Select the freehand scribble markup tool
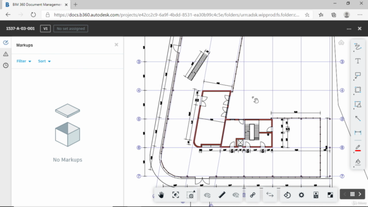This screenshot has height=207, width=368. (358, 47)
